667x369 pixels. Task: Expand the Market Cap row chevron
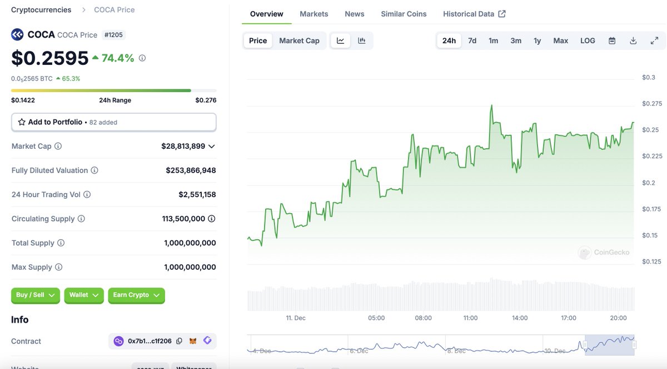(211, 146)
